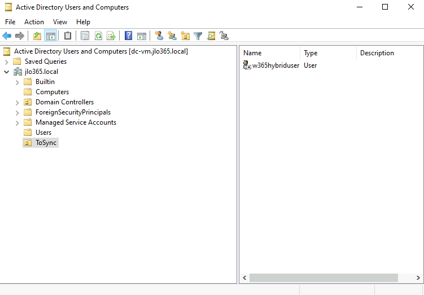Expand the Managed Service Accounts node
This screenshot has height=295, width=424.
coord(18,123)
